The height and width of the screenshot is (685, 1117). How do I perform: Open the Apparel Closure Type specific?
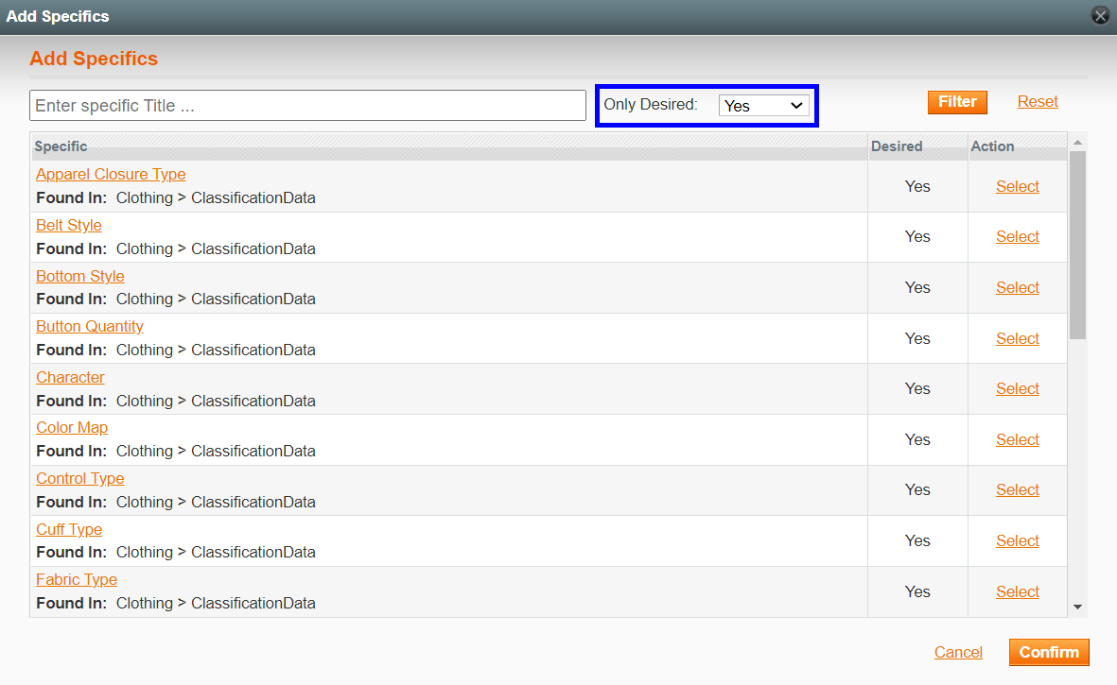(x=111, y=174)
